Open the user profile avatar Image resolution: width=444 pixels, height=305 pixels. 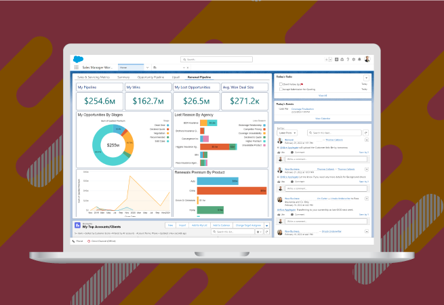point(367,60)
